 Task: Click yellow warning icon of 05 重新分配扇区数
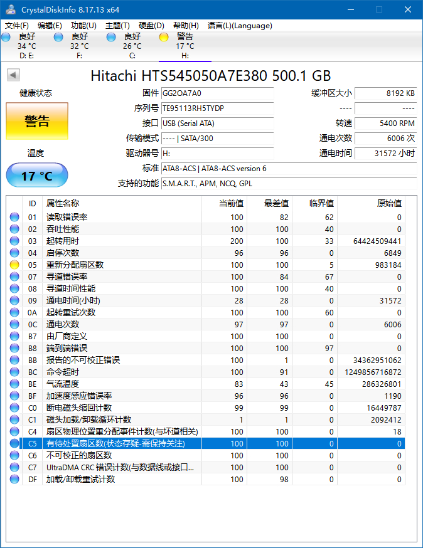coord(14,265)
